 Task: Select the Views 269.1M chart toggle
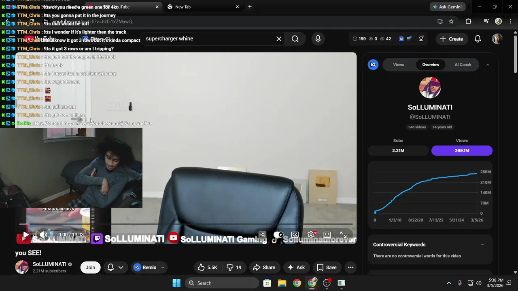click(x=462, y=150)
